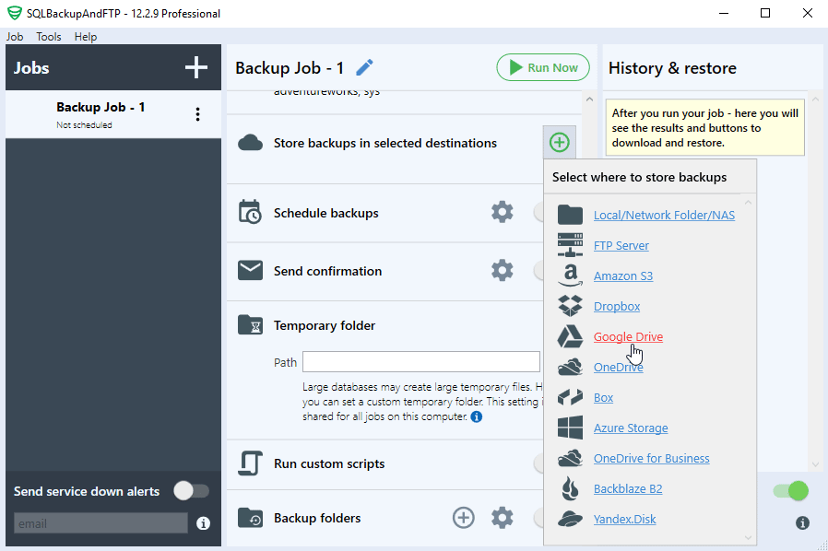Click the Run Now button
The width and height of the screenshot is (828, 551).
tap(543, 67)
